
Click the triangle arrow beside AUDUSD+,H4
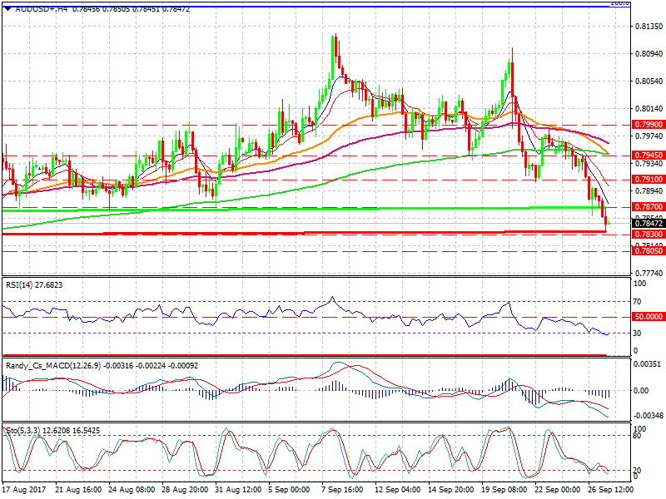7,7
